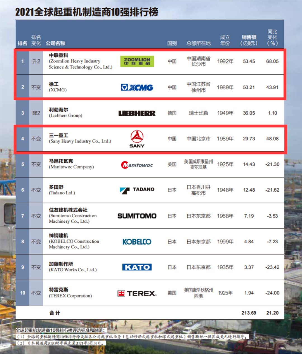Click headquarters "中国北京市"
The image size is (302, 354).
(x=199, y=139)
